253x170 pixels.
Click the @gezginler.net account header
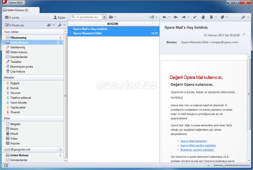[x=33, y=149]
